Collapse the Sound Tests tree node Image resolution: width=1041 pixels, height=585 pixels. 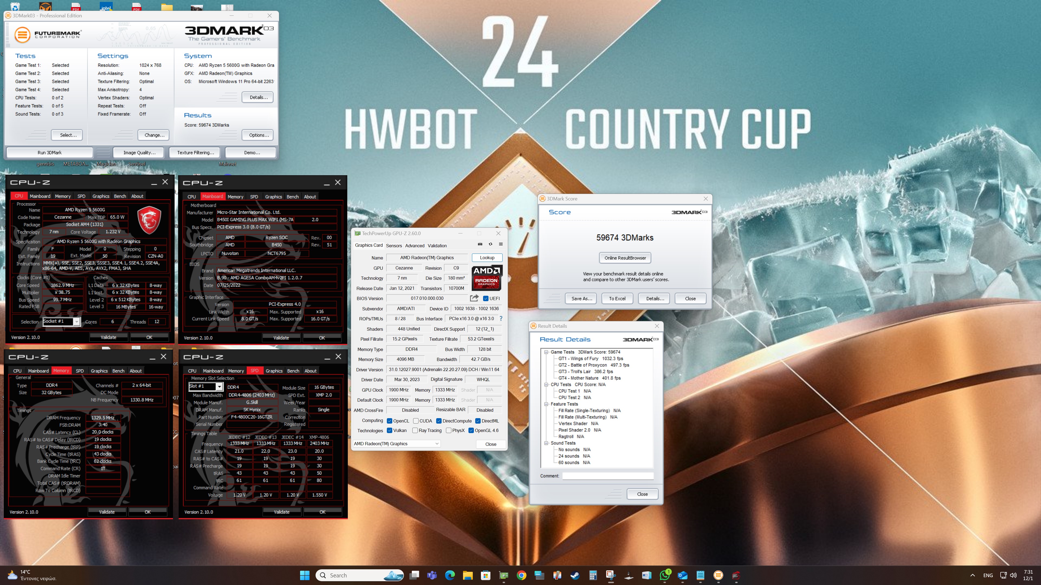pos(546,443)
